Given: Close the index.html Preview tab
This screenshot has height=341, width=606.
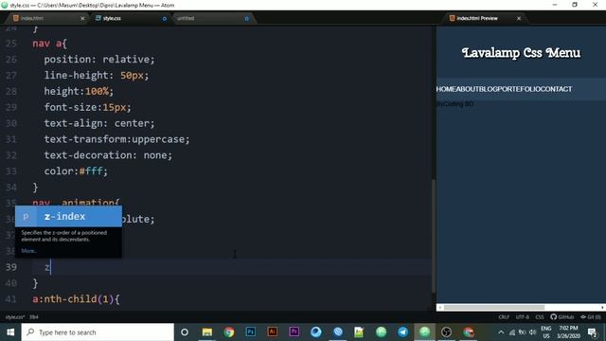Looking at the screenshot, I should pos(519,18).
